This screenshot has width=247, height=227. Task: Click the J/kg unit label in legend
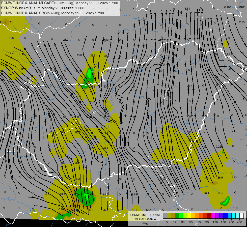[x=145, y=223]
